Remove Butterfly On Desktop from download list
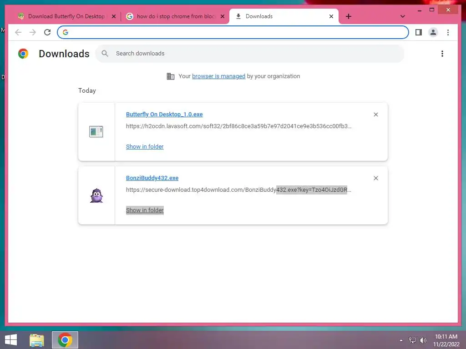 pos(375,115)
